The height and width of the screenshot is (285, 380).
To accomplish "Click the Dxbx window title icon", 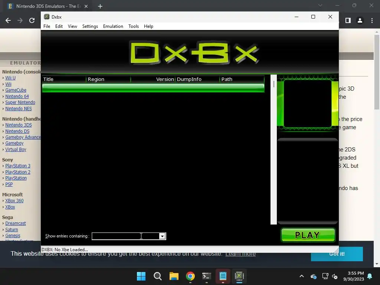I will 46,17.
